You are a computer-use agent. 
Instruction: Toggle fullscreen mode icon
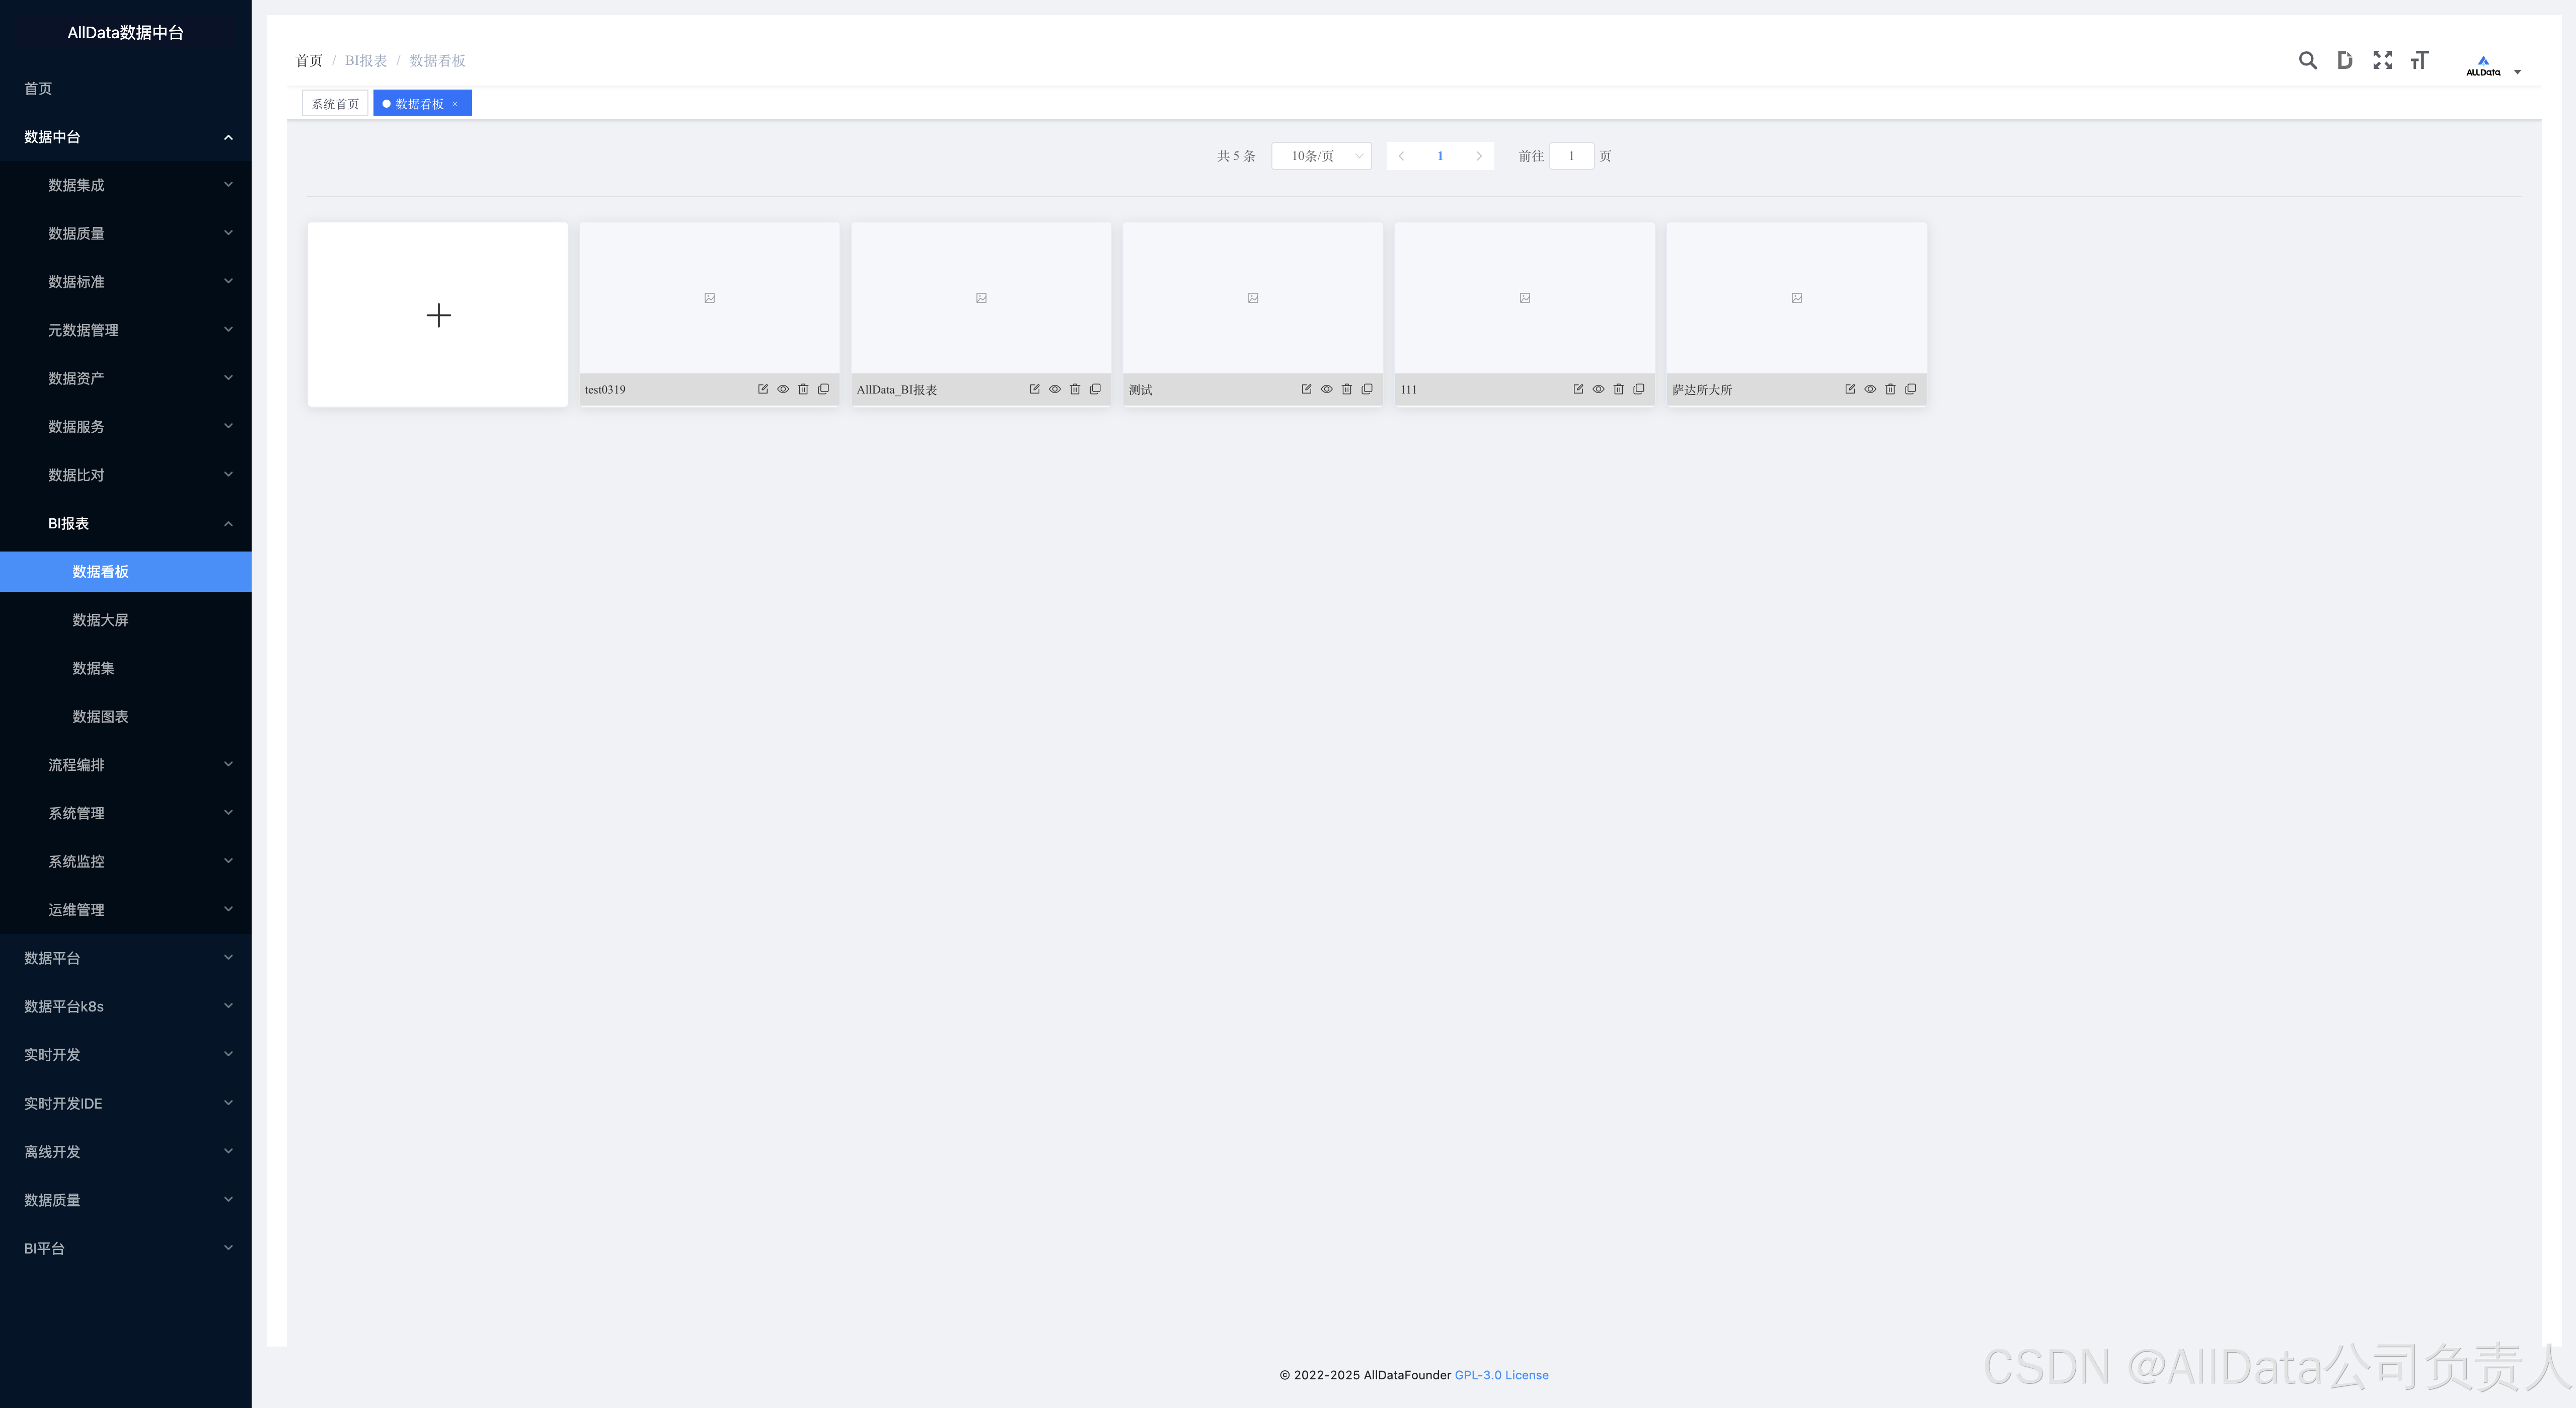(x=2382, y=61)
